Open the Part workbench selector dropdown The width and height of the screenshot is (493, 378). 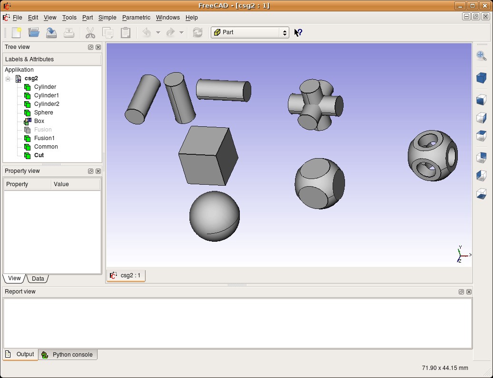click(x=284, y=32)
